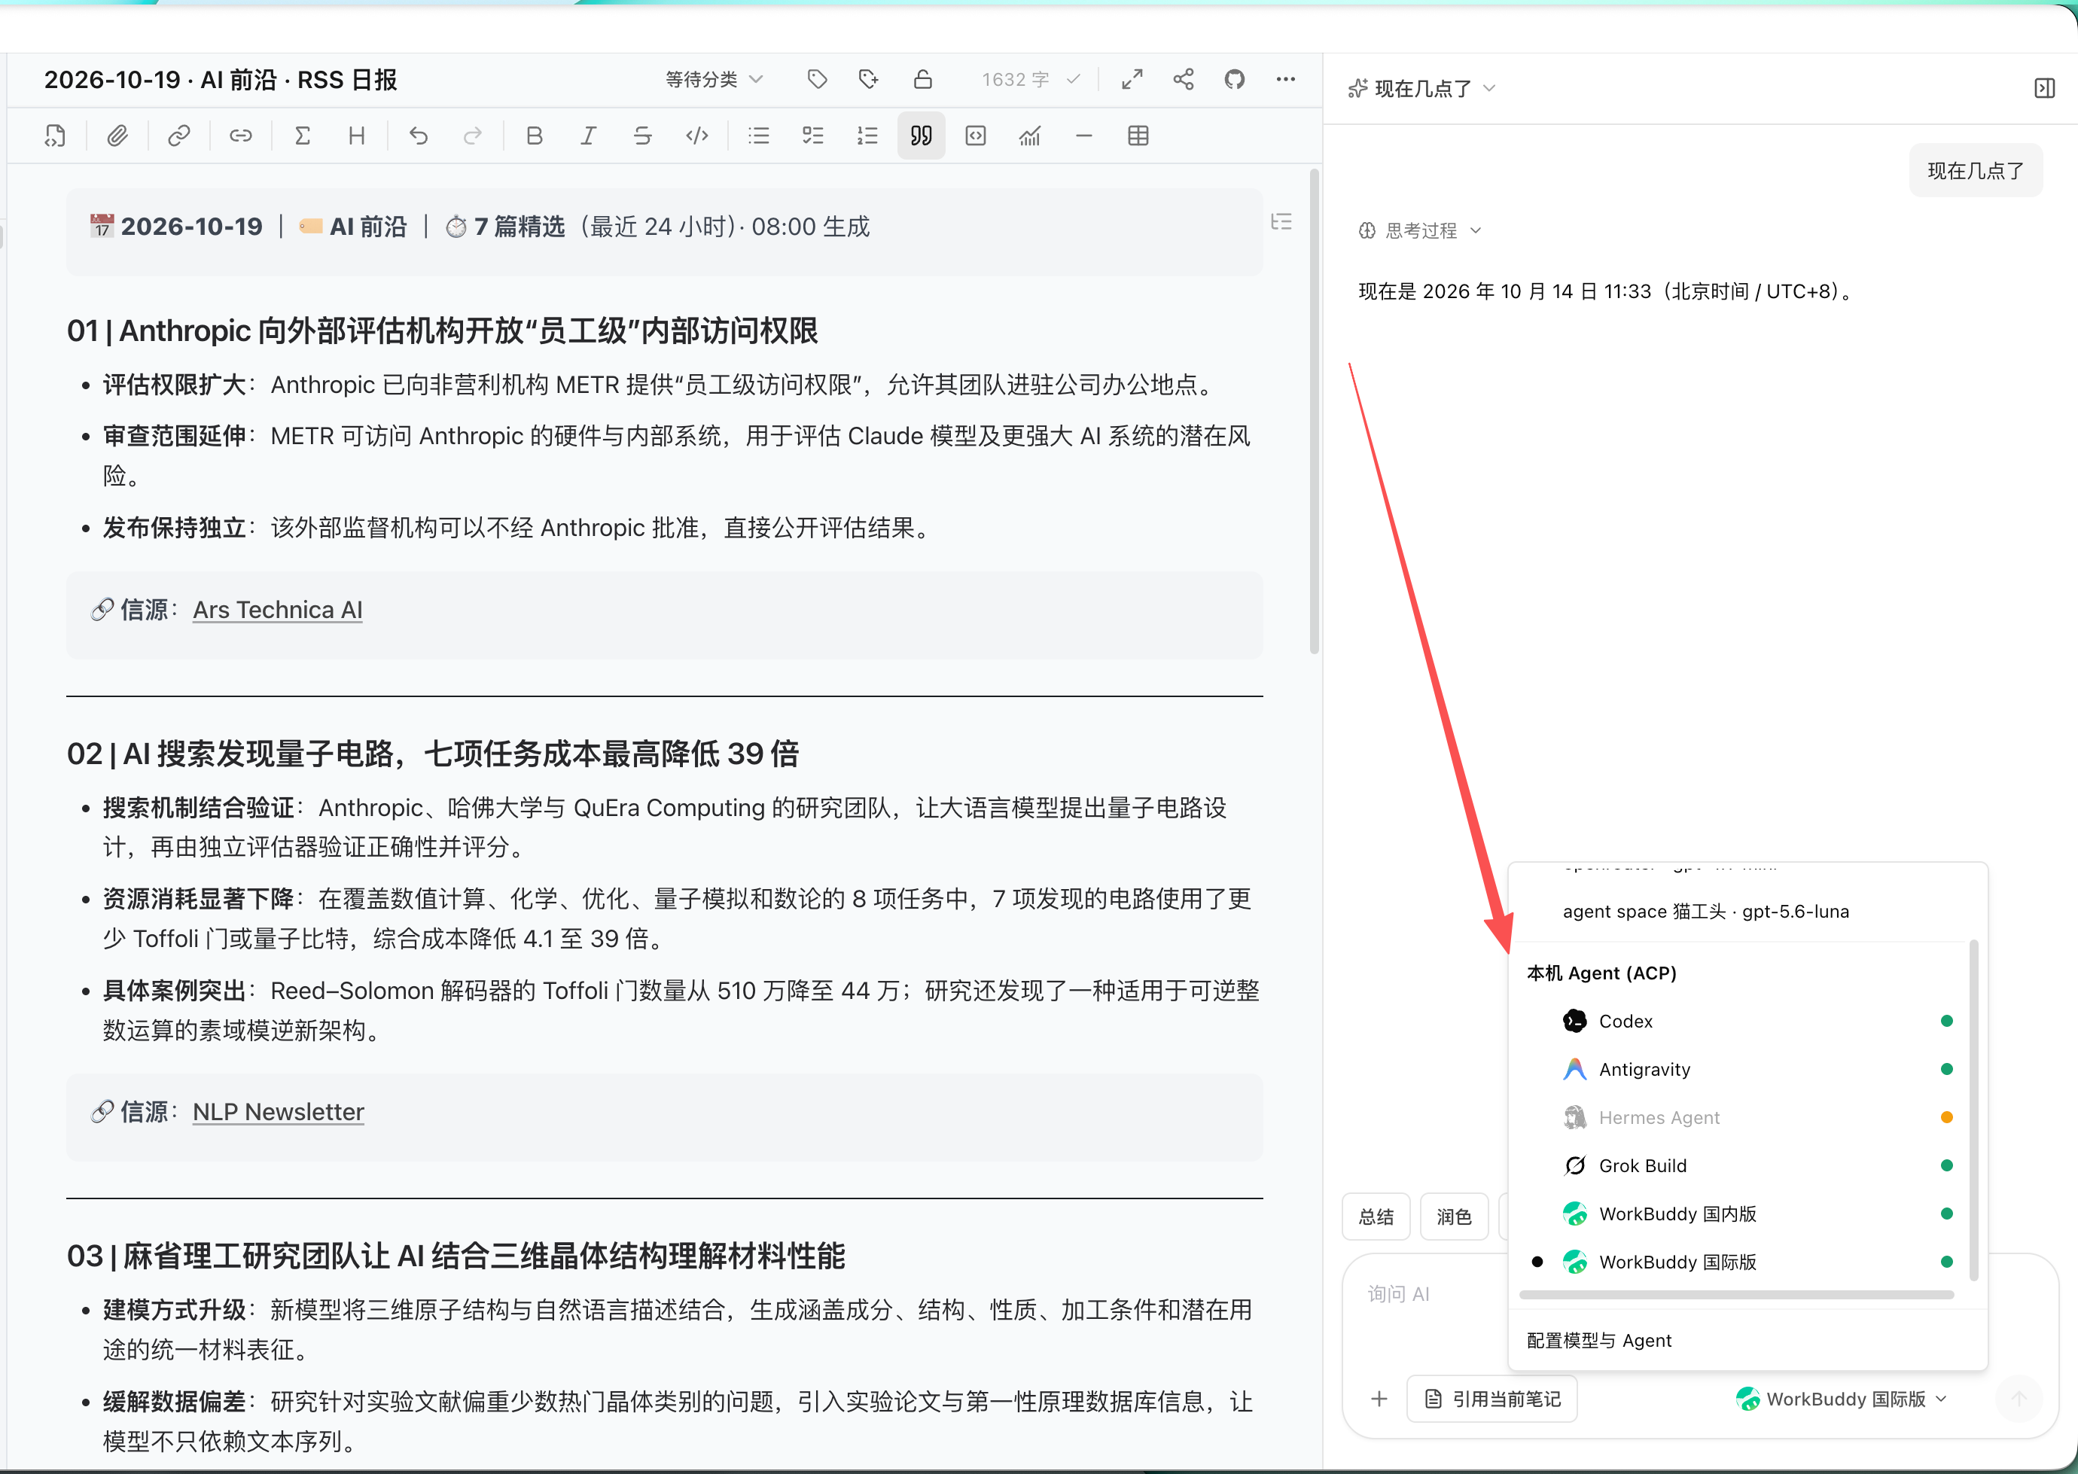Toggle 引用当前笔记 reference chip
The image size is (2078, 1474).
click(x=1492, y=1399)
